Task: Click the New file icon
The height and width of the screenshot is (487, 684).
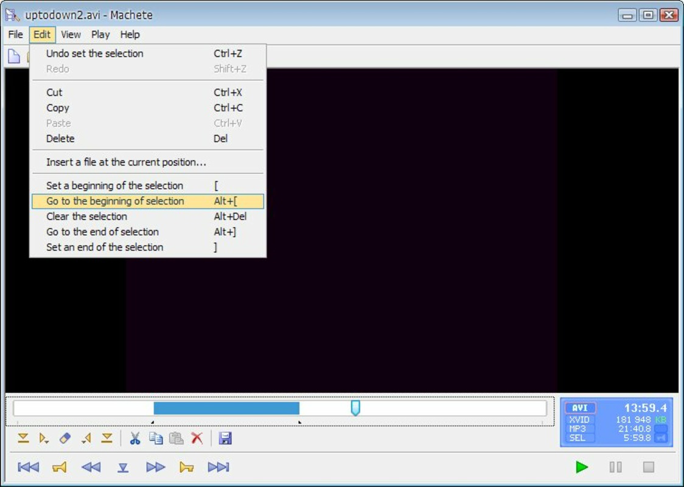Action: pyautogui.click(x=13, y=55)
